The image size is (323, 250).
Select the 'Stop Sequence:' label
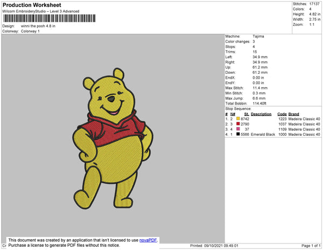pos(238,109)
